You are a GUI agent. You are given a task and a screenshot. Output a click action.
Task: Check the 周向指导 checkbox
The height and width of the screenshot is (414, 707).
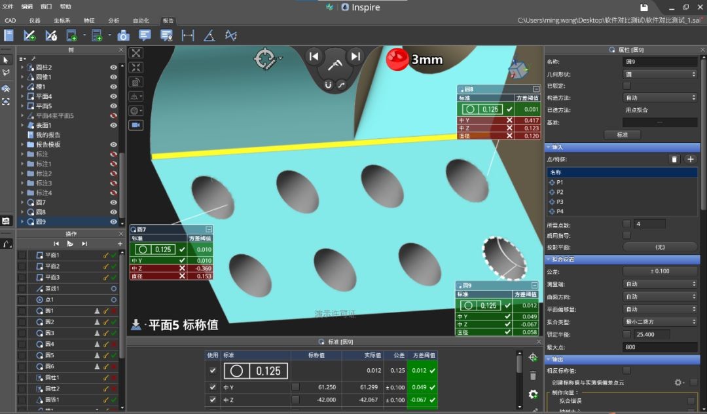[x=626, y=235]
